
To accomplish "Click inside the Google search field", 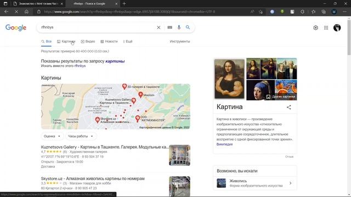I will [x=98, y=27].
